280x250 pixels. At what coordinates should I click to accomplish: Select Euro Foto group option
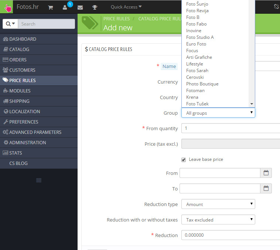215,44
